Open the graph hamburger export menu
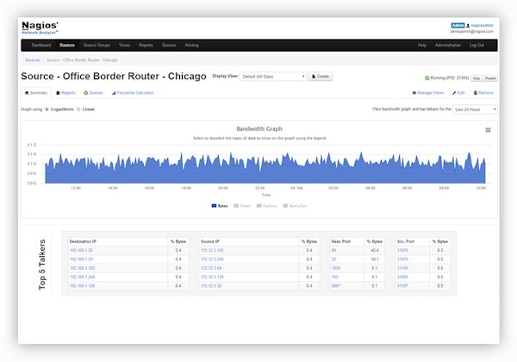 (x=488, y=130)
